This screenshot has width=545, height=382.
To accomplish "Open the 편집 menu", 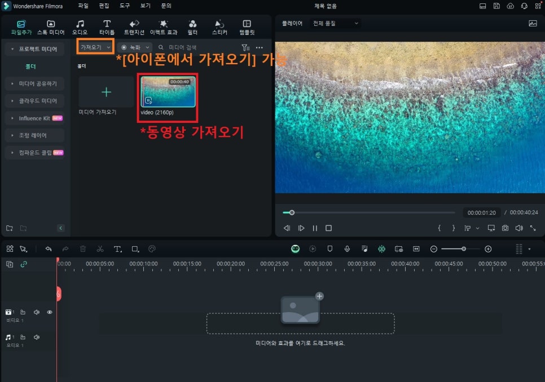I will click(104, 6).
